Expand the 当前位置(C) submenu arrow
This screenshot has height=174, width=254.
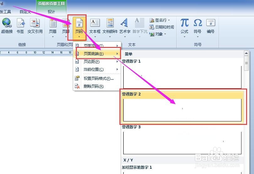point(117,69)
